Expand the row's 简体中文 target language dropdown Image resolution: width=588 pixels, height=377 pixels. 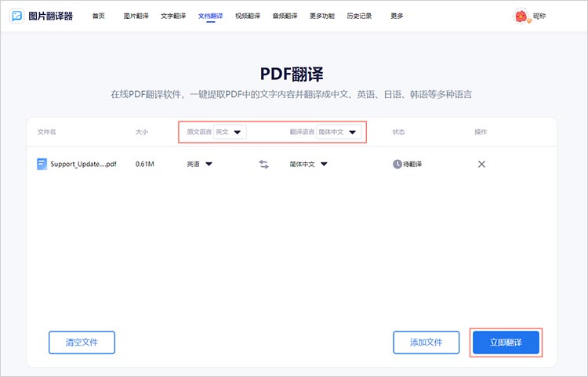(308, 164)
